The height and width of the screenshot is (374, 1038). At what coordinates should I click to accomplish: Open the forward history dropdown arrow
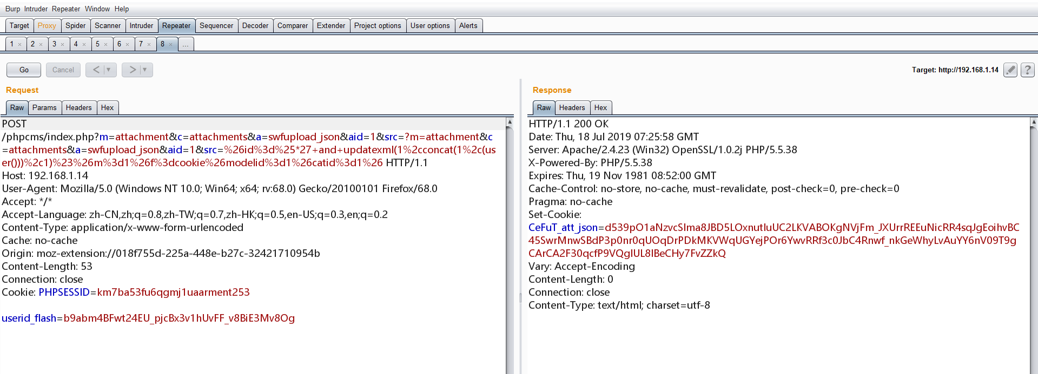(x=145, y=70)
